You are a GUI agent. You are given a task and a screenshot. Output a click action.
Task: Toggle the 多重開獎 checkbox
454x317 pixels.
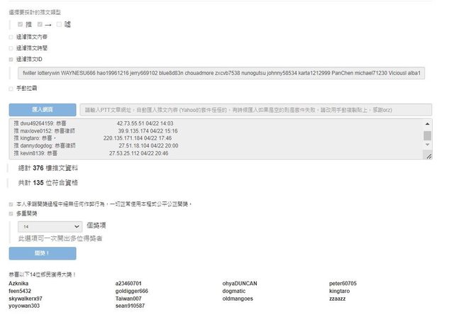pyautogui.click(x=11, y=213)
